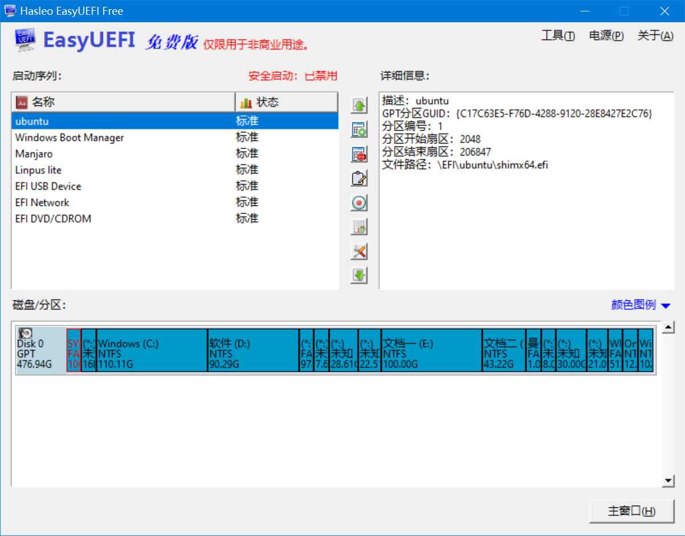Select the 文档二 43.22G partition block
Screen dimensions: 685x536
pyautogui.click(x=504, y=350)
